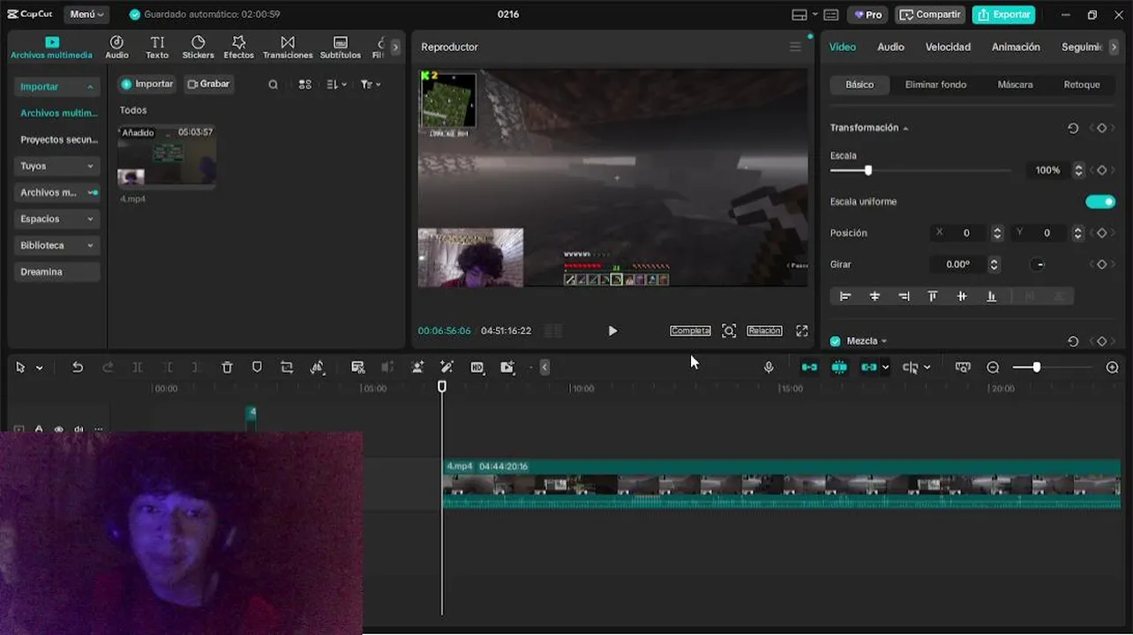Click the Grabar button
The image size is (1133, 635).
[208, 85]
